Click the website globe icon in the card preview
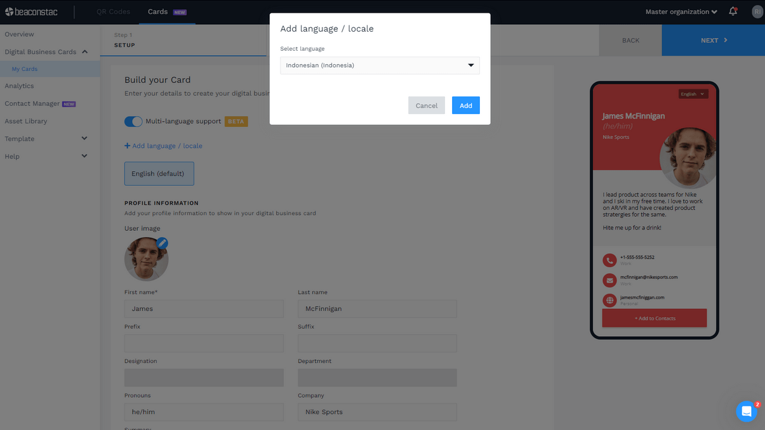The height and width of the screenshot is (430, 765). pos(609,300)
